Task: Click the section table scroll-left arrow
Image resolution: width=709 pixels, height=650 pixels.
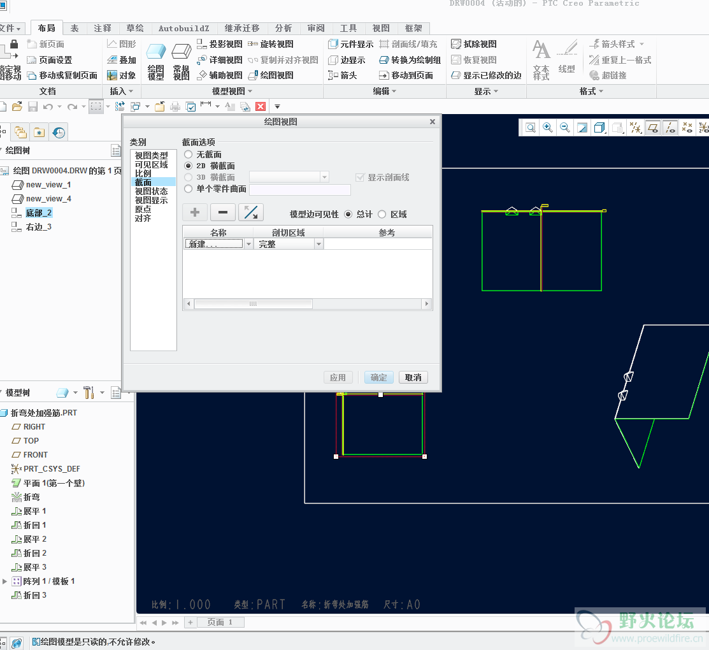Action: point(189,304)
